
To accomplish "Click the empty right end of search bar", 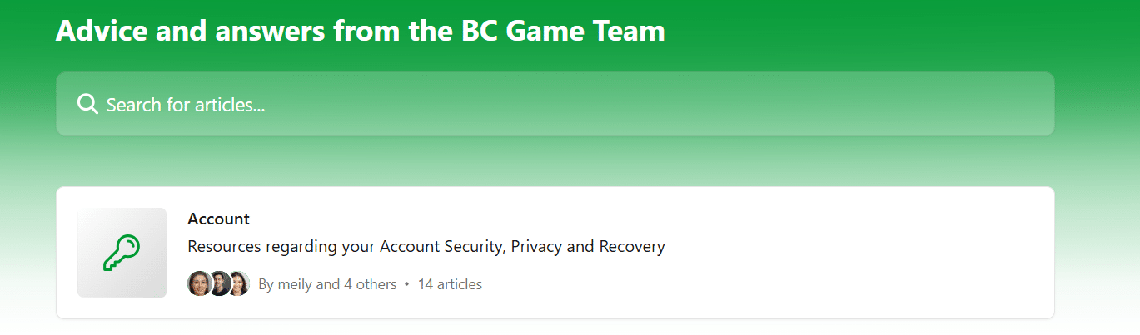I will 958,104.
